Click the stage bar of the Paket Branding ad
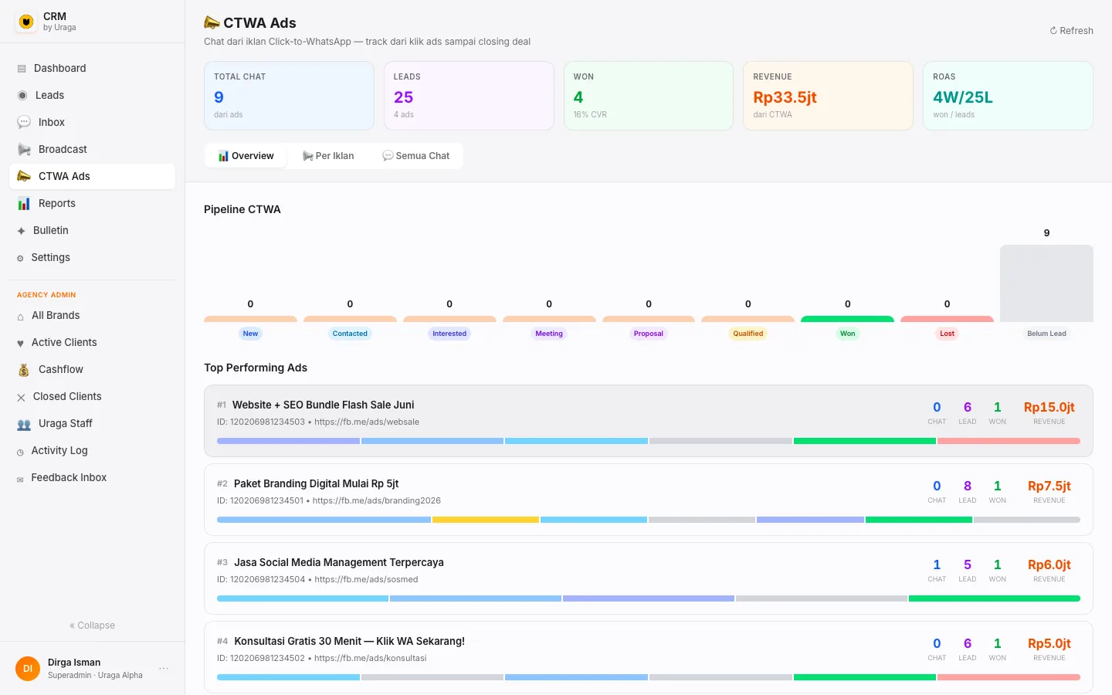Viewport: 1112px width, 695px height. coord(649,520)
